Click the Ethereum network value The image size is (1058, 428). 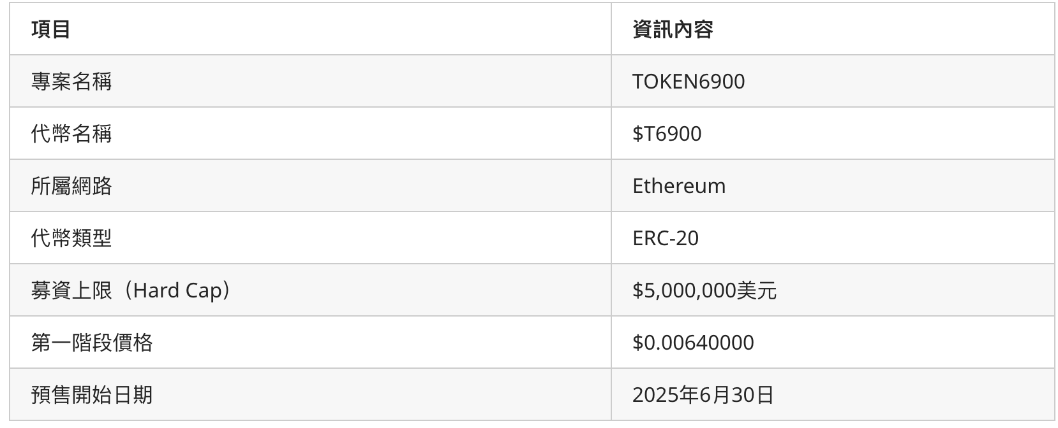click(x=678, y=186)
